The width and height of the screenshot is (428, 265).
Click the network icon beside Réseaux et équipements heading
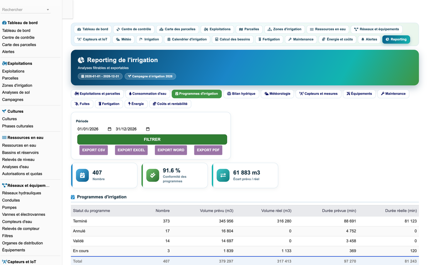(5, 185)
